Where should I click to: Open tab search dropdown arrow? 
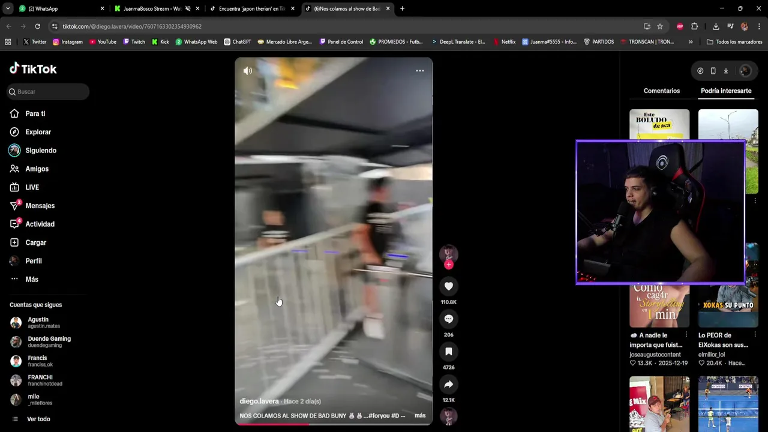[8, 8]
